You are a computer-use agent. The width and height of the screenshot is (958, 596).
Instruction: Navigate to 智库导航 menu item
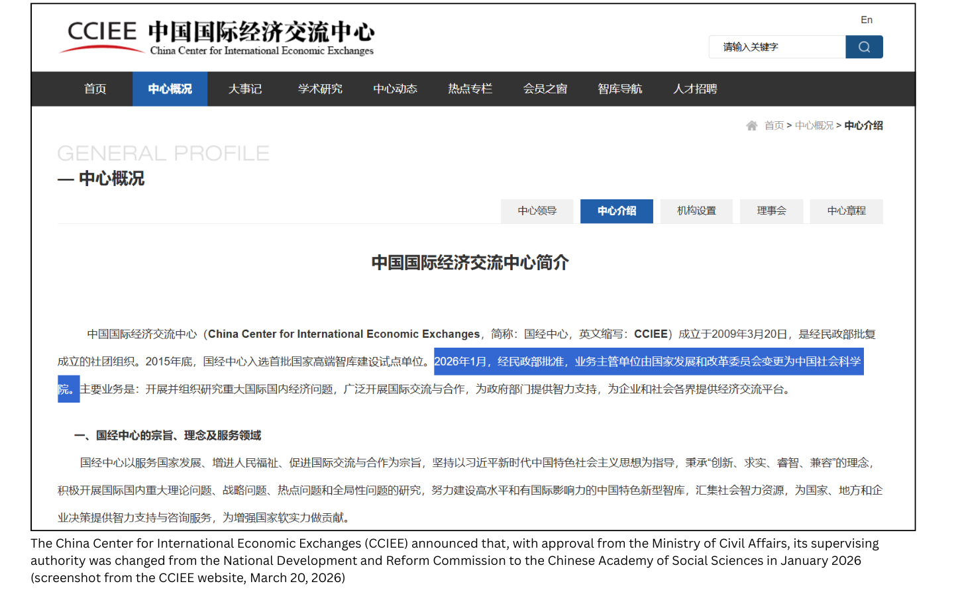619,89
